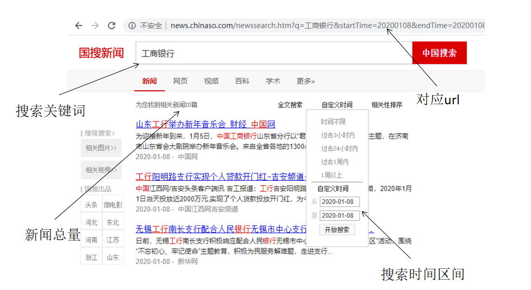This screenshot has height=290, width=531.
Task: Click the text 为您找到相关新闻20篇
Action: pos(166,105)
